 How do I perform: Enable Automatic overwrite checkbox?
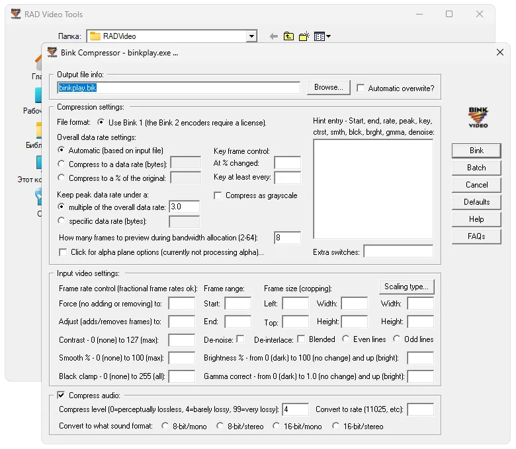361,88
